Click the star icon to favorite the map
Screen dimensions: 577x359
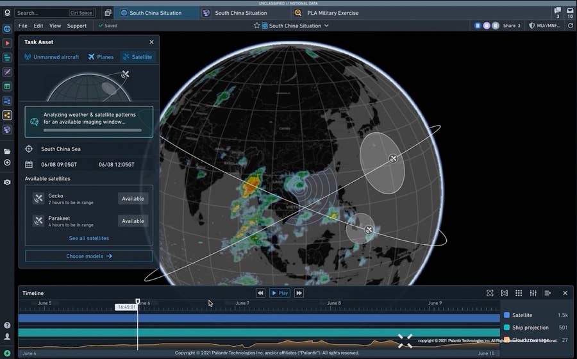[x=257, y=26]
